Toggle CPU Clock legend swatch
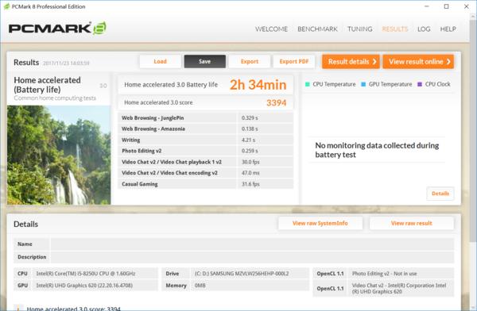 click(420, 84)
